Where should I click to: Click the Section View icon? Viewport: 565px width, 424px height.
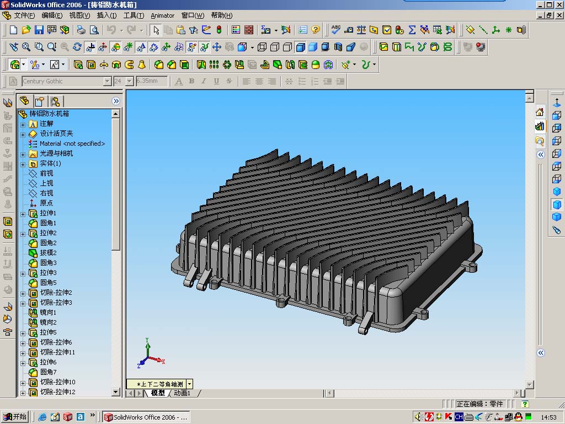[x=338, y=47]
